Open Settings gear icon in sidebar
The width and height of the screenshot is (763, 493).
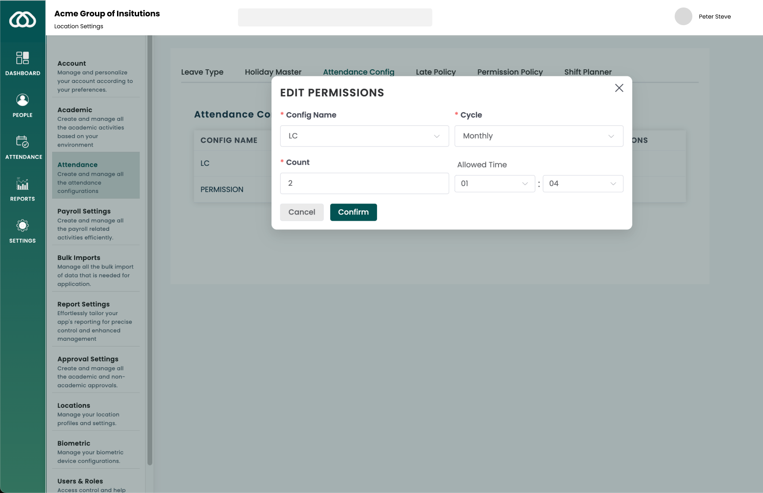pyautogui.click(x=23, y=226)
